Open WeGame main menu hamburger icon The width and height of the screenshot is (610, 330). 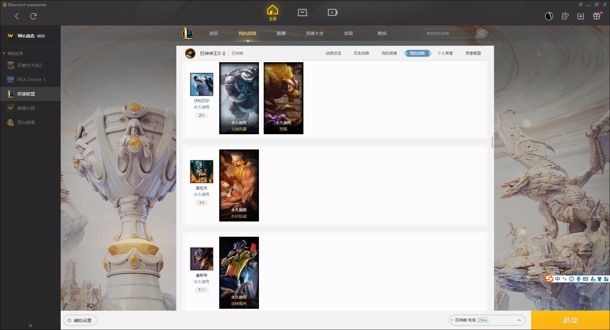click(581, 5)
